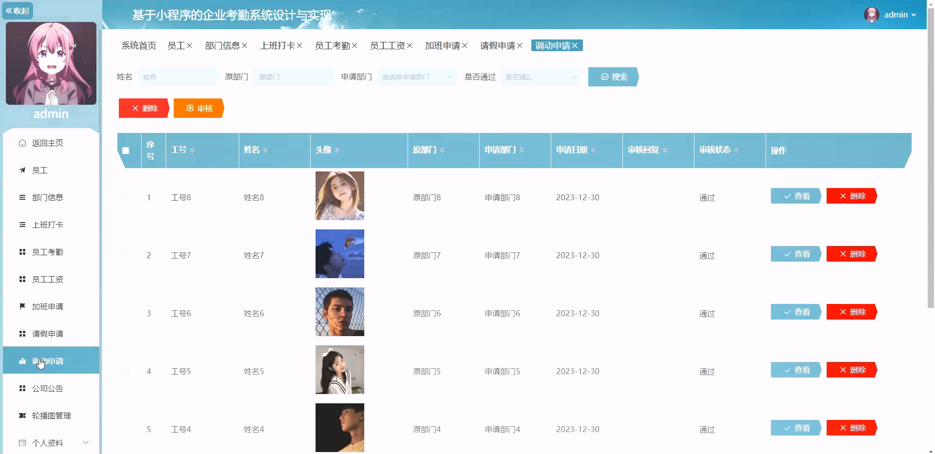Open the 申请部门 dropdown in search bar

[x=416, y=76]
